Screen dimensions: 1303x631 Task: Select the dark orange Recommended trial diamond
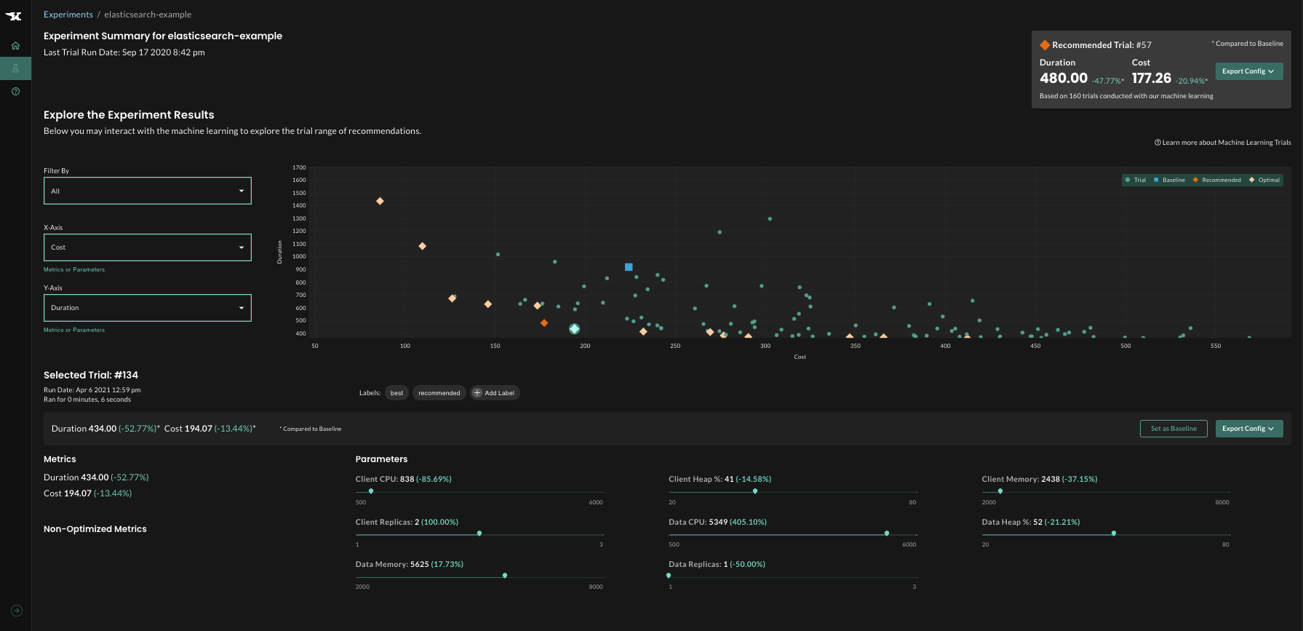click(544, 322)
